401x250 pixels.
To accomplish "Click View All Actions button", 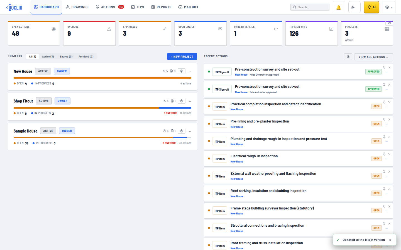I will (374, 57).
